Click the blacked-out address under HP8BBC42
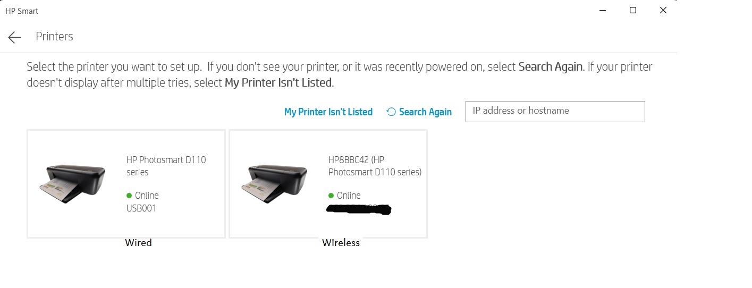The width and height of the screenshot is (752, 288). point(358,209)
